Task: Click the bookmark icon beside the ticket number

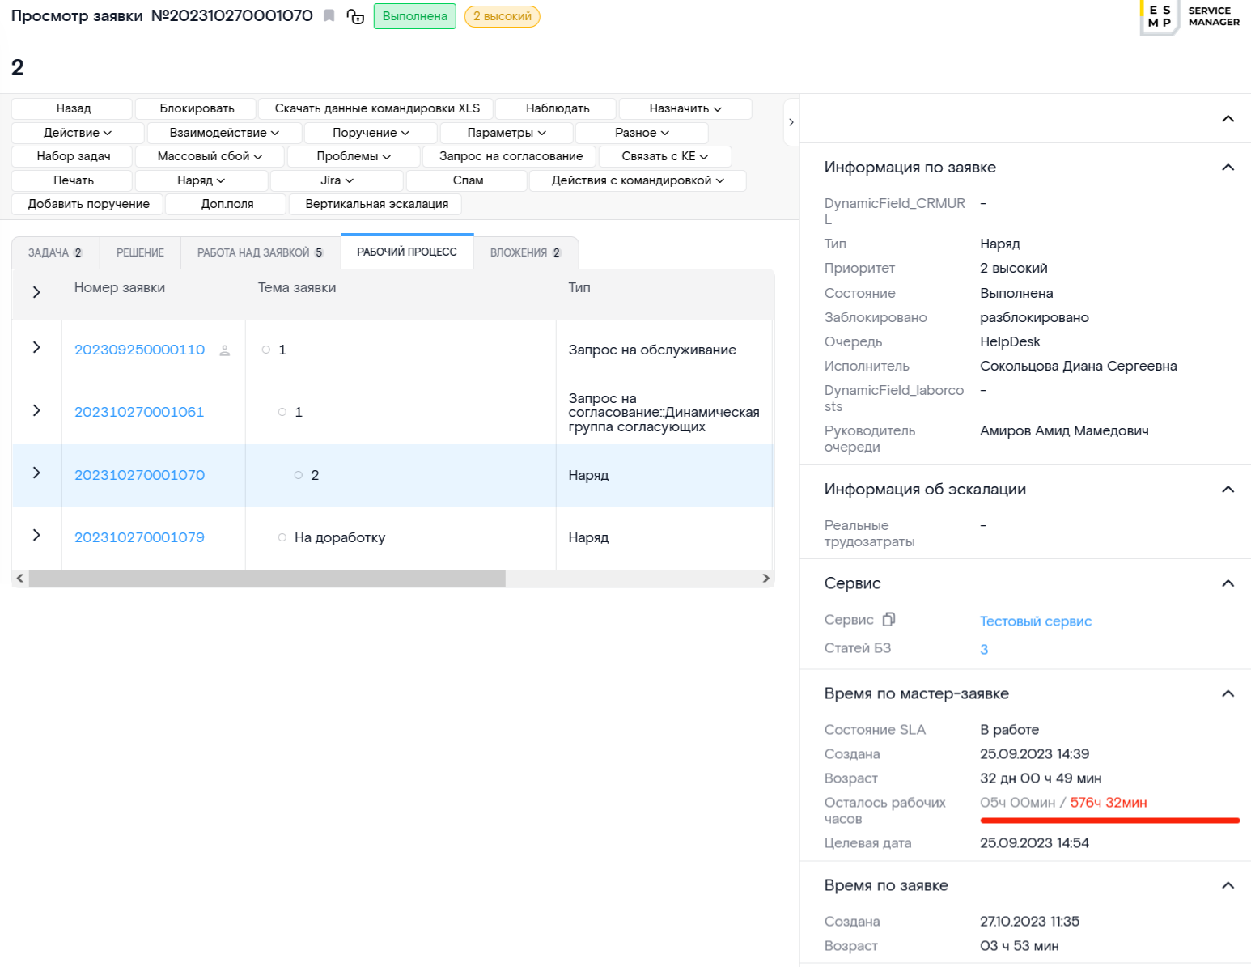Action: [329, 16]
